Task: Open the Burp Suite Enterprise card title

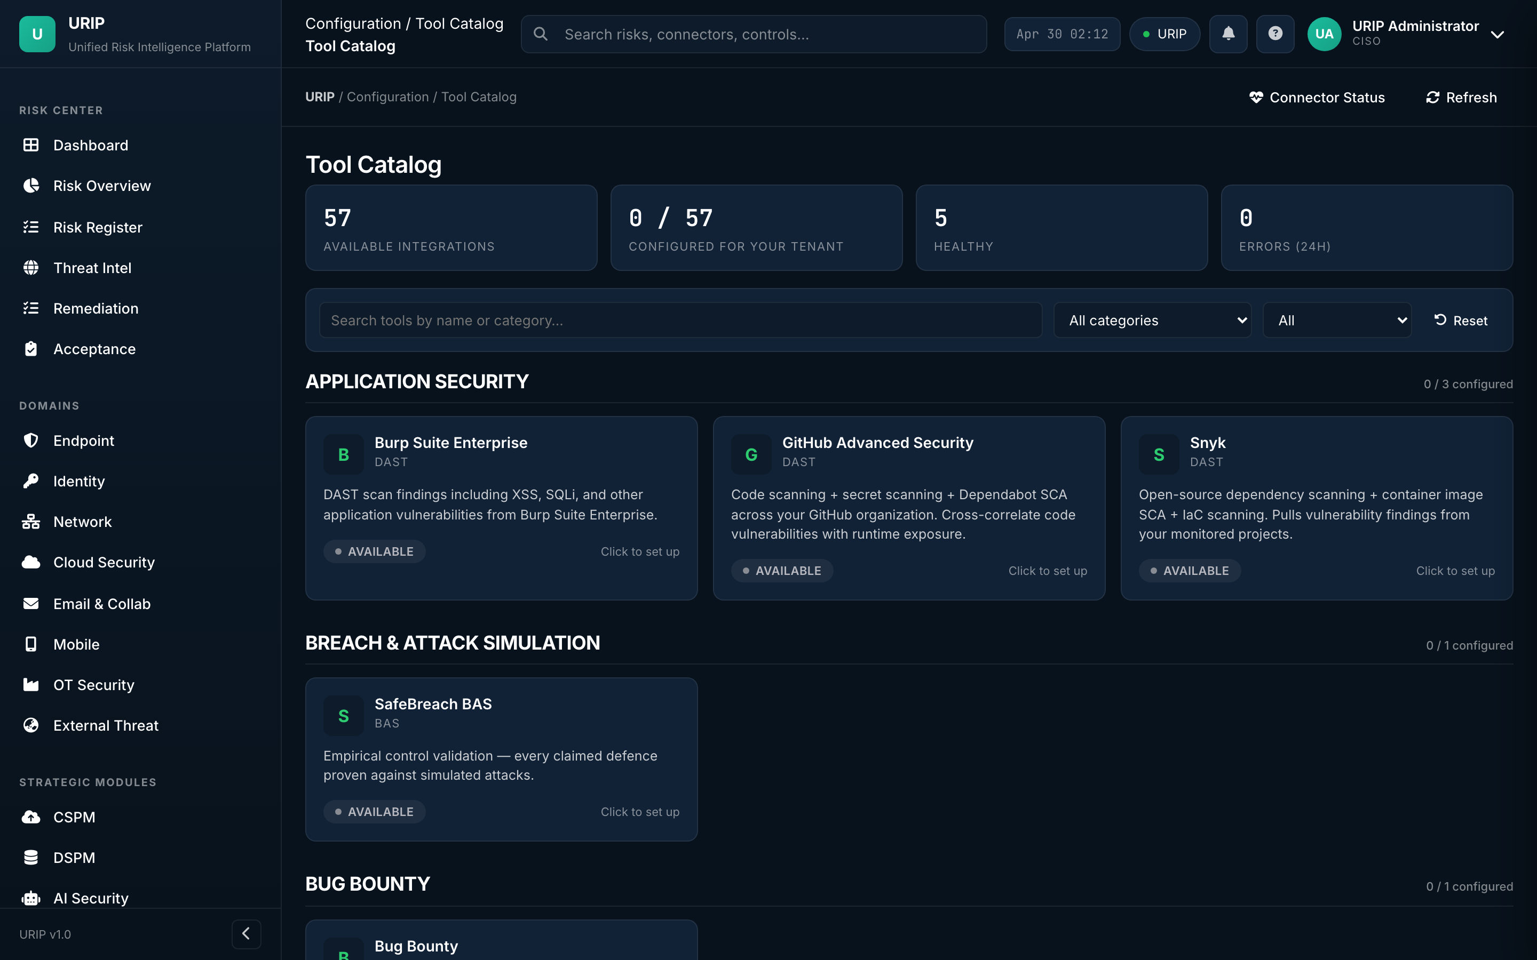Action: pyautogui.click(x=451, y=442)
